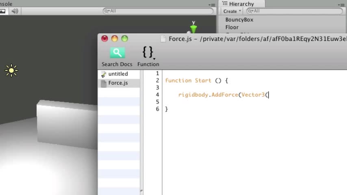The height and width of the screenshot is (195, 347).
Task: Click the untitled file's icon in sidebar
Action: tap(103, 74)
